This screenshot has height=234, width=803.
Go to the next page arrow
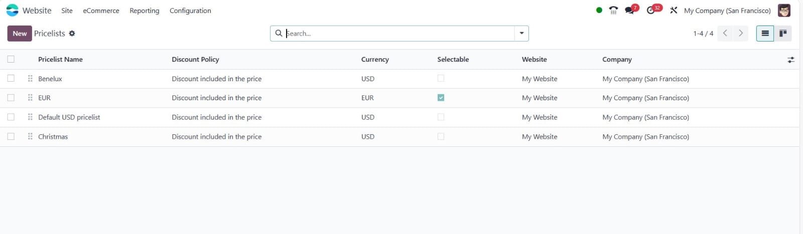click(x=740, y=33)
